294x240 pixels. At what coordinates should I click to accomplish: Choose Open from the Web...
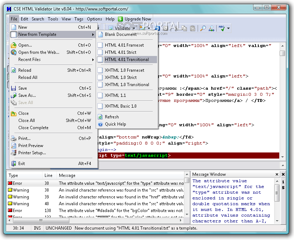click(54, 52)
